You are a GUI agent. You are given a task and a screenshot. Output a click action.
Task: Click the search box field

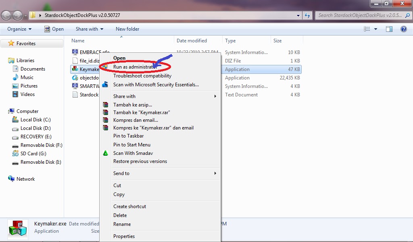(x=363, y=15)
